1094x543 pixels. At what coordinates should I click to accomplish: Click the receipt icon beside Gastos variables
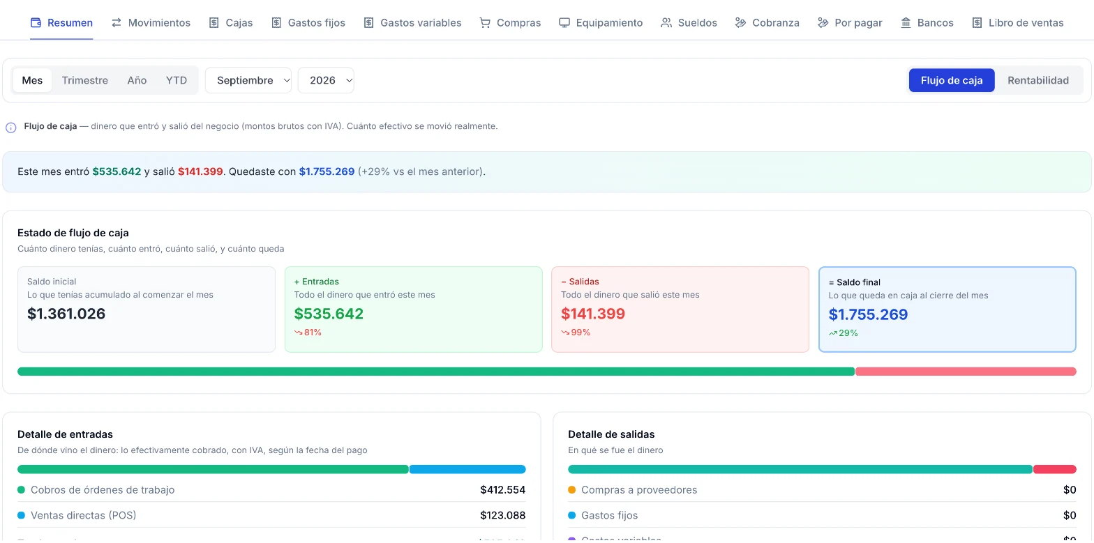(x=369, y=22)
